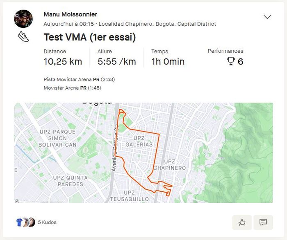The image size is (287, 240).
Task: Click the Performances count 6
Action: [240, 61]
